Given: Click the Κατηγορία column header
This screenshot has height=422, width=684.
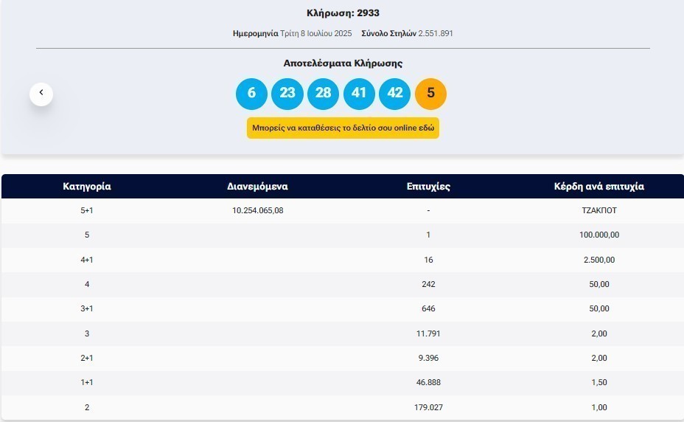Looking at the screenshot, I should (87, 187).
